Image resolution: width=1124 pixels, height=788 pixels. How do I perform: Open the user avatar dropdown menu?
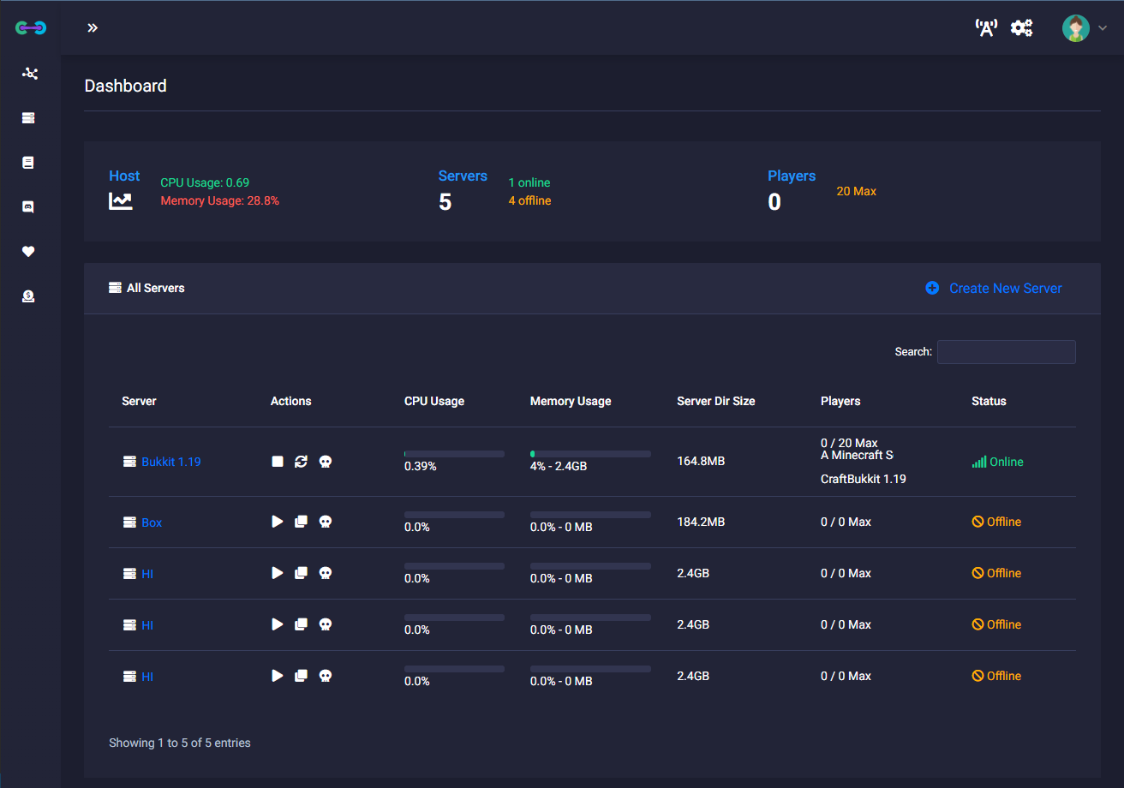(x=1084, y=28)
